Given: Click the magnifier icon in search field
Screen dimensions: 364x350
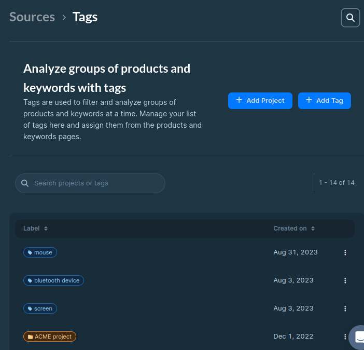Looking at the screenshot, I should point(24,183).
